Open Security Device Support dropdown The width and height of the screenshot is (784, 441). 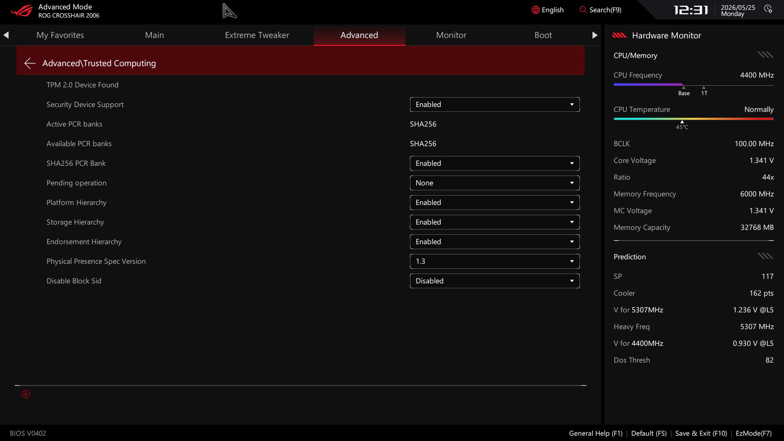tap(494, 105)
